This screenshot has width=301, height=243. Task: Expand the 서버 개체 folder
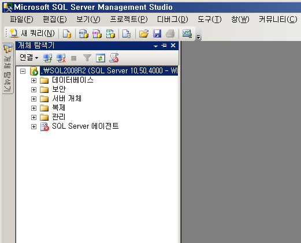pyautogui.click(x=34, y=99)
